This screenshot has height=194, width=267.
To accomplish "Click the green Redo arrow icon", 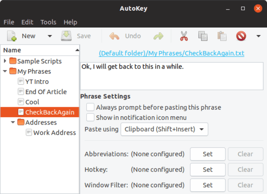I will 158,36.
